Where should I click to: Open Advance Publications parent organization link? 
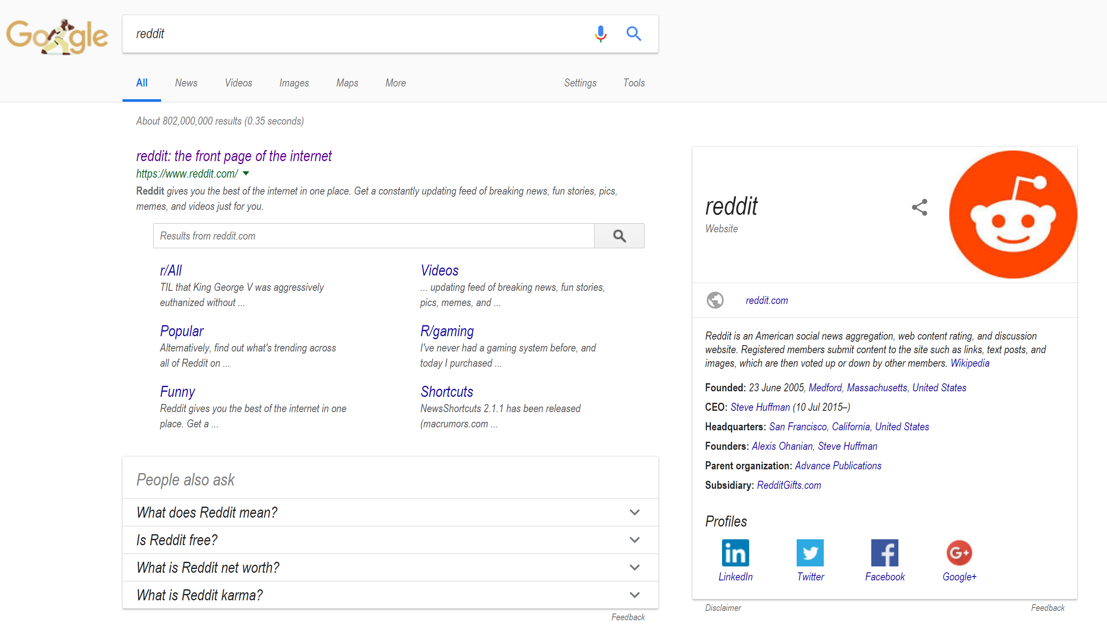coord(838,466)
